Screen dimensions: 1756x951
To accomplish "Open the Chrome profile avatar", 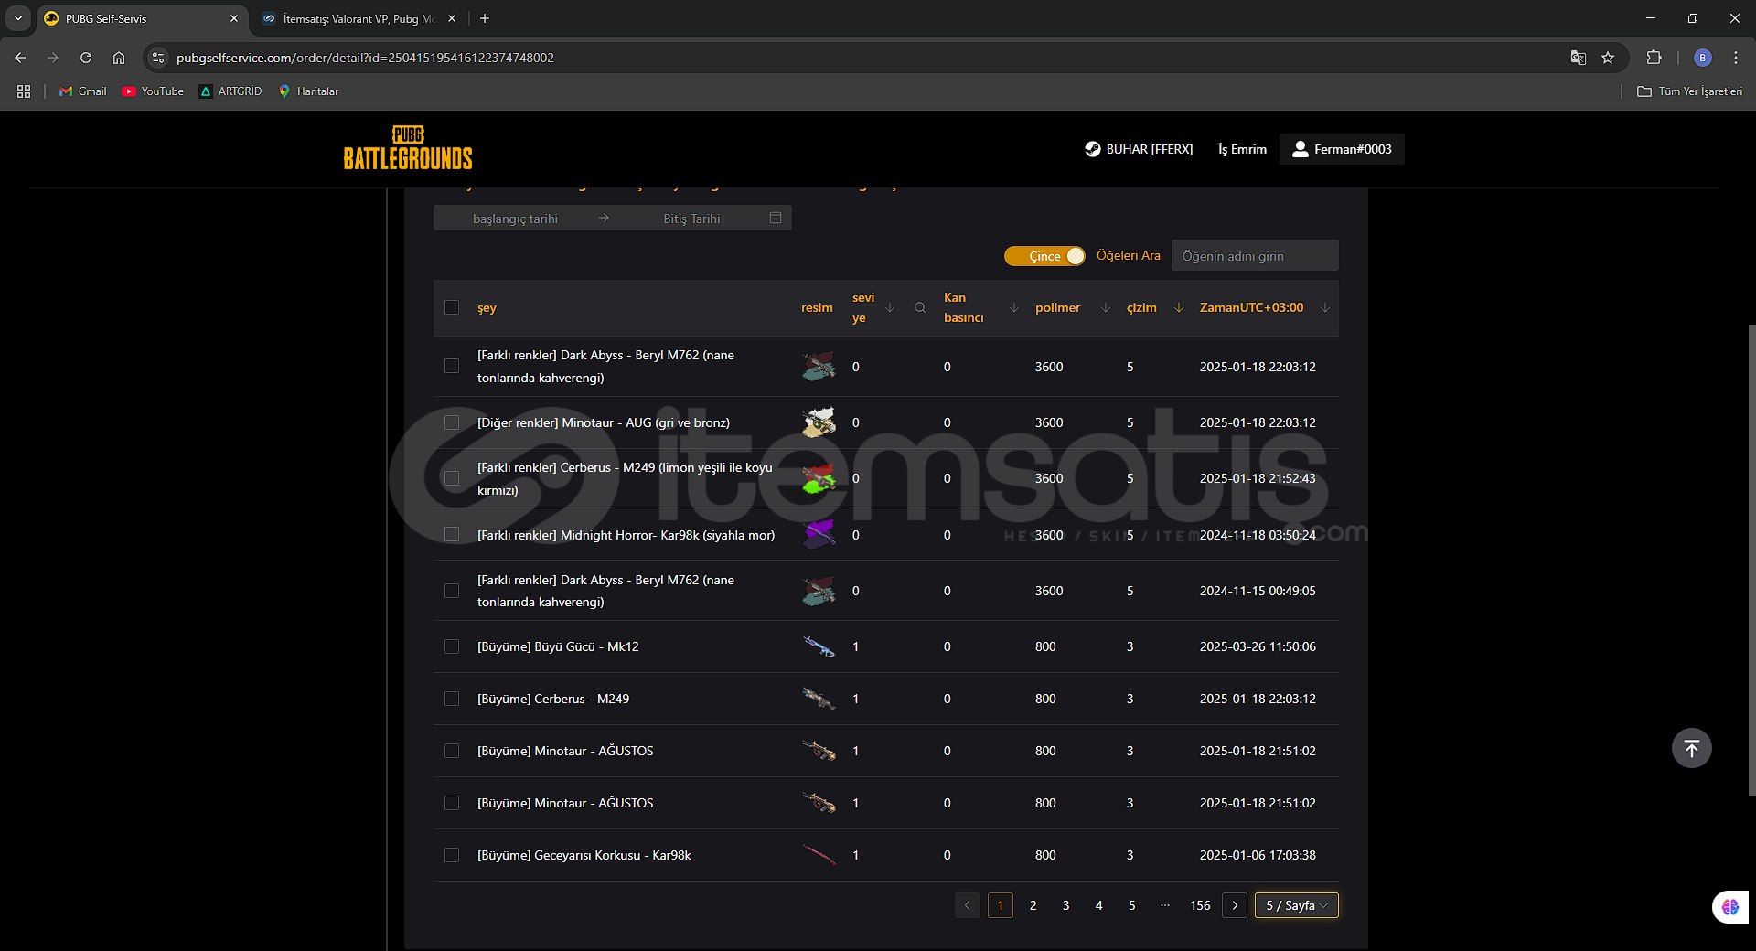I will tap(1703, 58).
